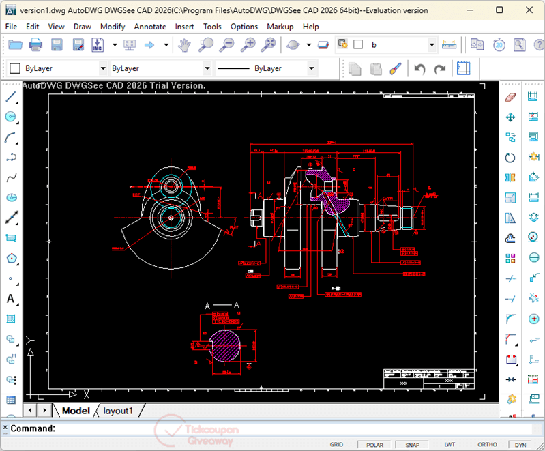
Task: Select the Rotate tool
Action: point(510,158)
